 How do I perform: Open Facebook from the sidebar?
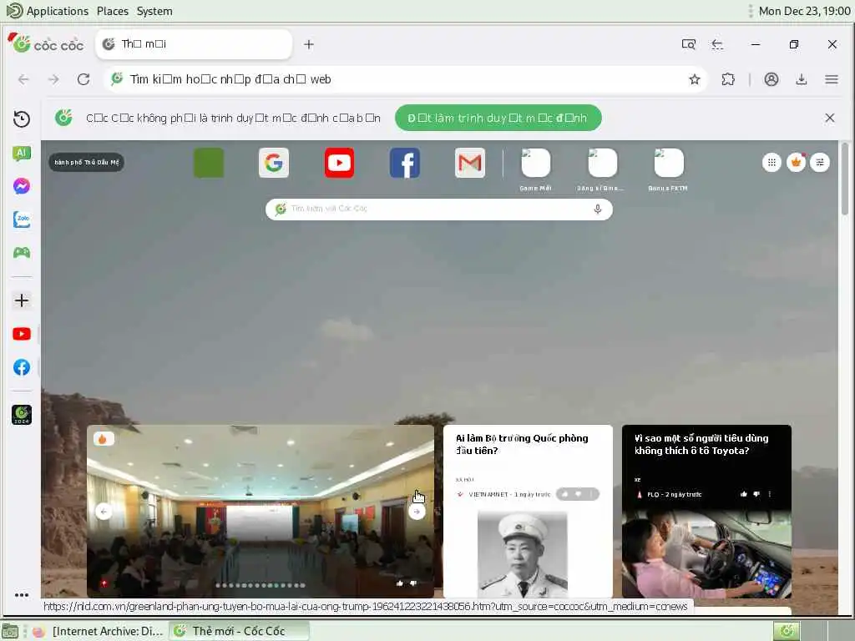(22, 367)
